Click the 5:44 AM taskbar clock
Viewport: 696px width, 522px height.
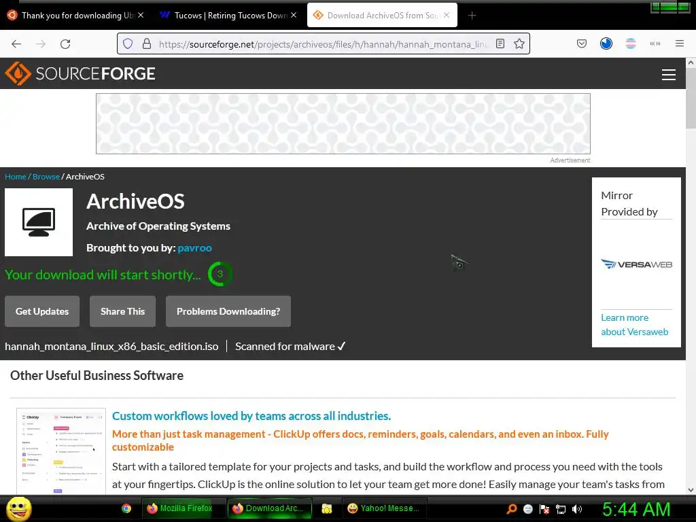pos(636,509)
